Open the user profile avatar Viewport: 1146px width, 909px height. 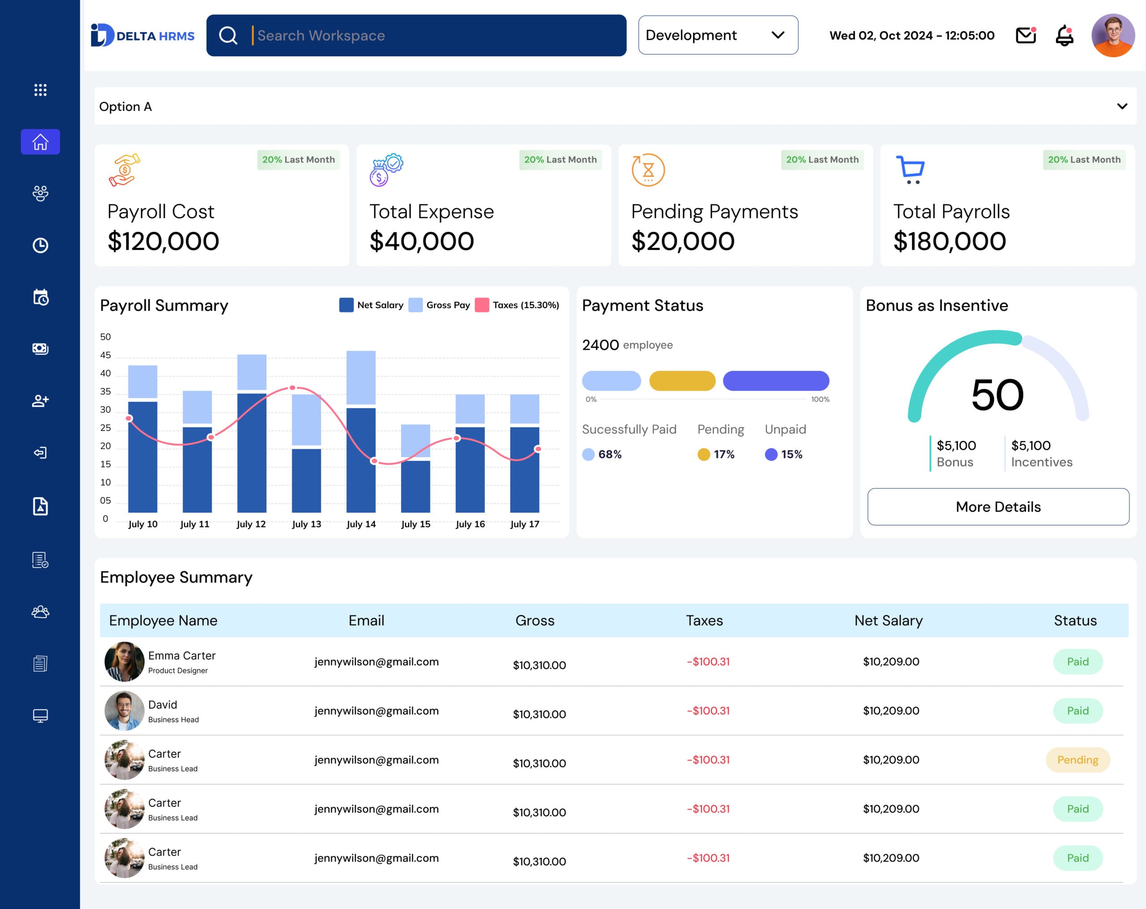(1113, 35)
